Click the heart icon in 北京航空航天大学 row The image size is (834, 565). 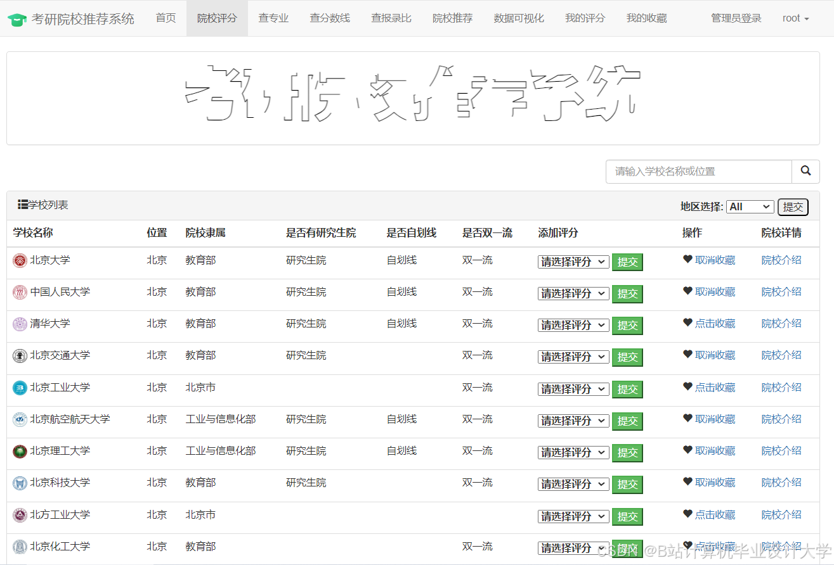(x=687, y=418)
